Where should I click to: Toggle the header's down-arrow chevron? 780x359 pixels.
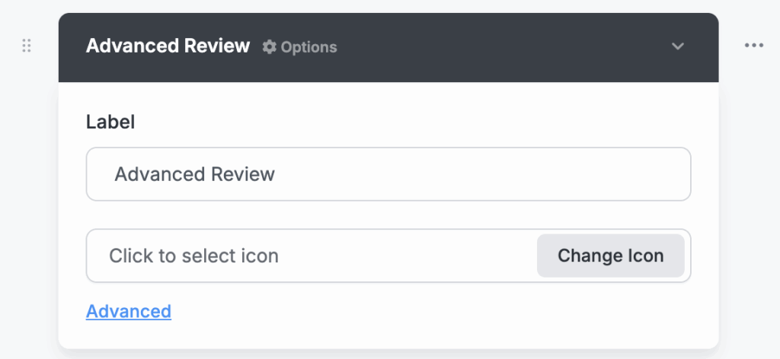coord(677,47)
